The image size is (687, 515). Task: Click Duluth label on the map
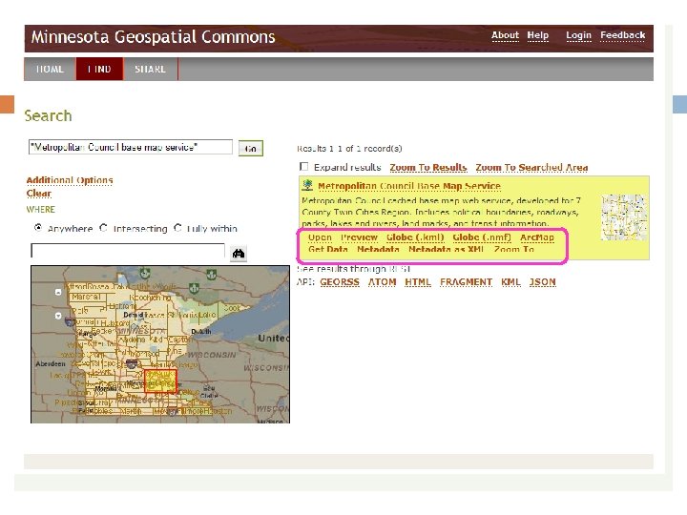tap(201, 332)
